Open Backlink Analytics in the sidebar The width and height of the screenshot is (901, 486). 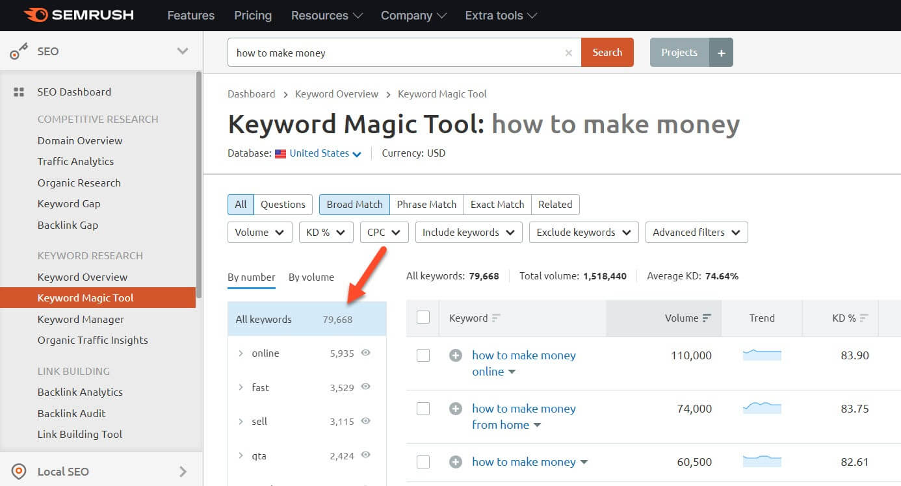(x=80, y=392)
